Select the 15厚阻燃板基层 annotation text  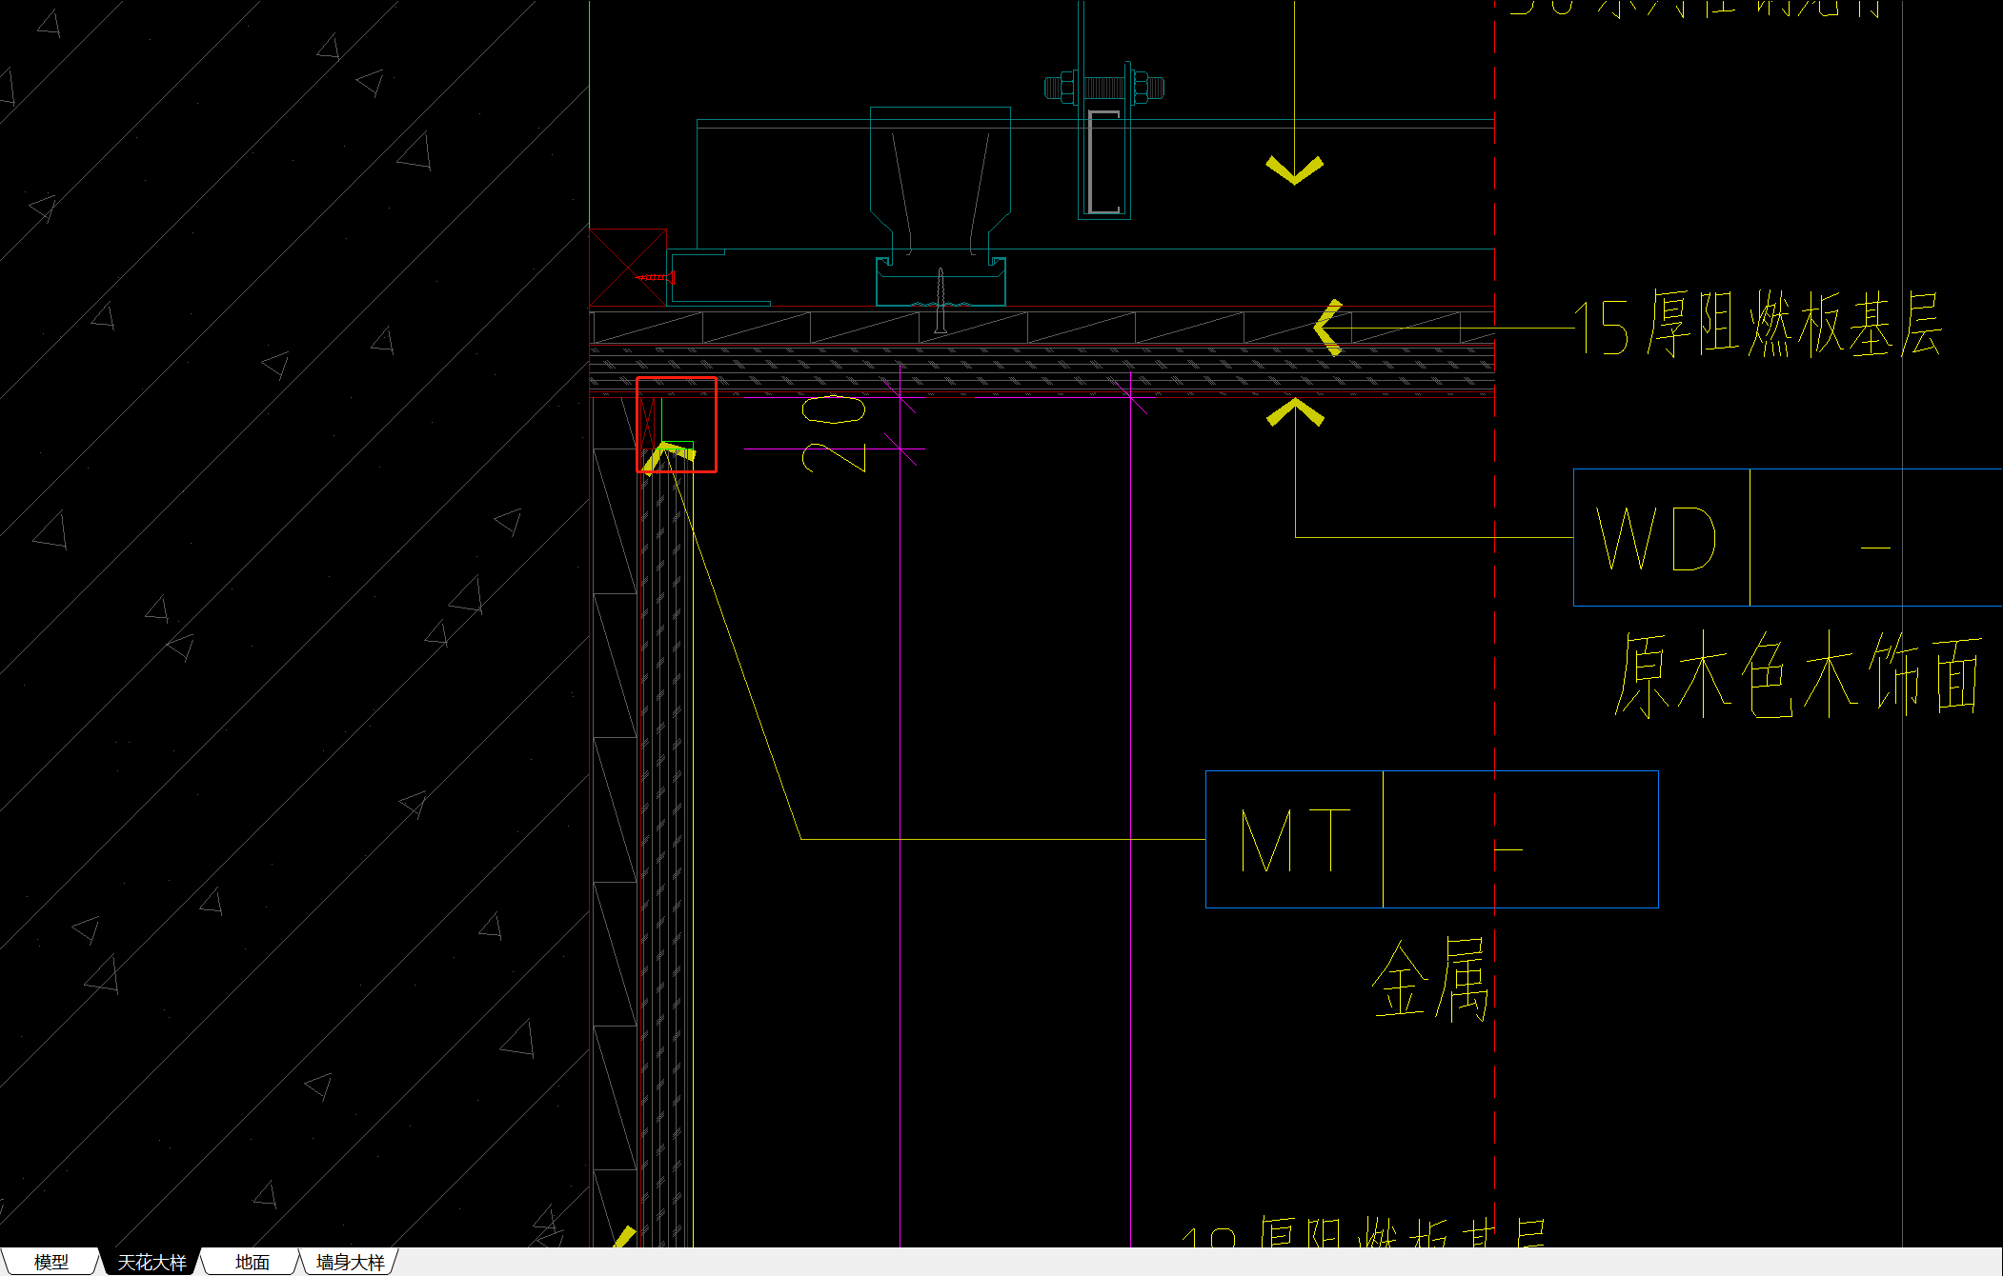click(1756, 325)
